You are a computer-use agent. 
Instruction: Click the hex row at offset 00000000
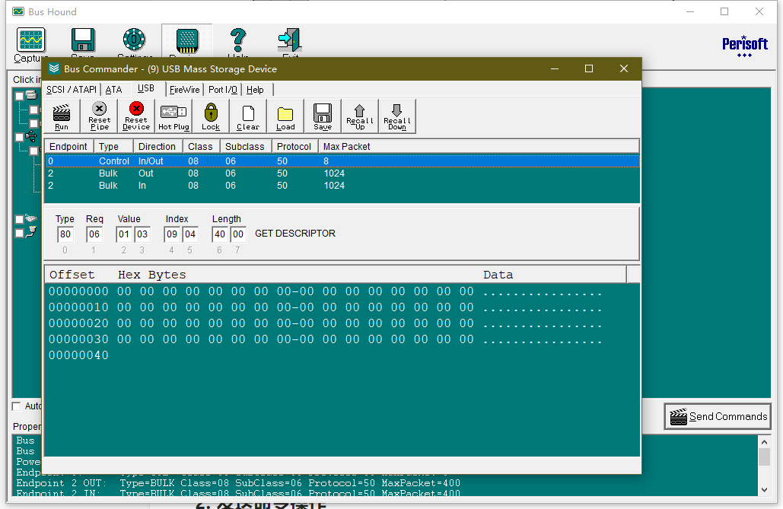(x=326, y=291)
